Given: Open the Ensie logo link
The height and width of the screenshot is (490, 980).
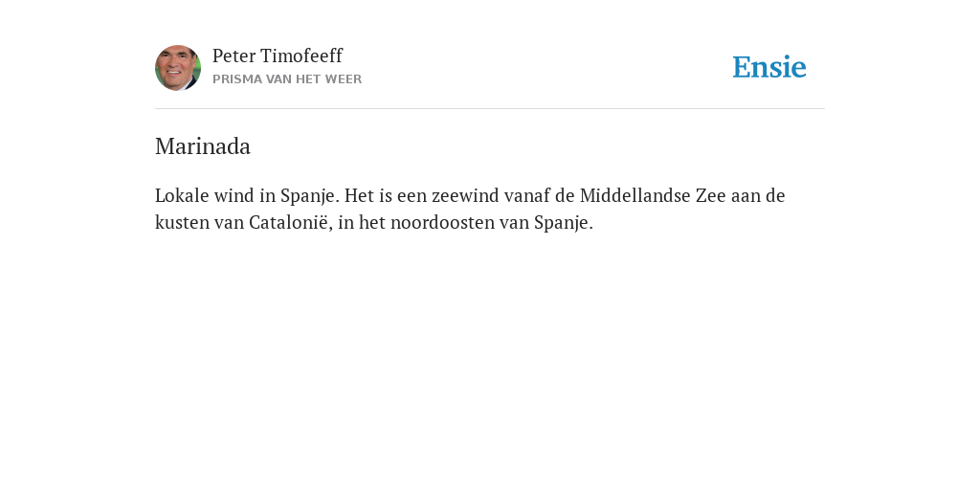Looking at the screenshot, I should [769, 67].
